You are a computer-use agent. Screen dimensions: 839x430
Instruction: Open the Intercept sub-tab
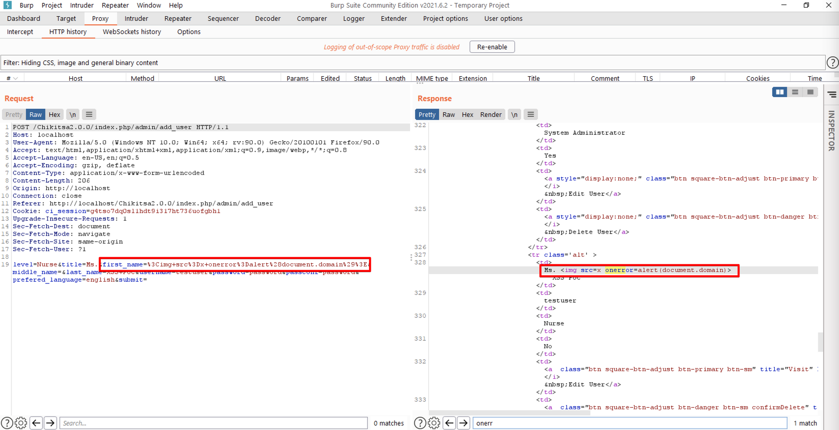pos(20,32)
